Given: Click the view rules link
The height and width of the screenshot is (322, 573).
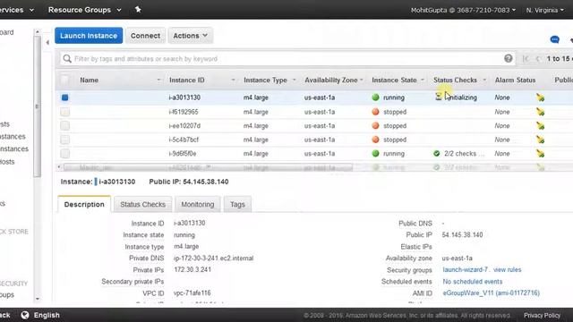Looking at the screenshot, I should click(x=508, y=269).
